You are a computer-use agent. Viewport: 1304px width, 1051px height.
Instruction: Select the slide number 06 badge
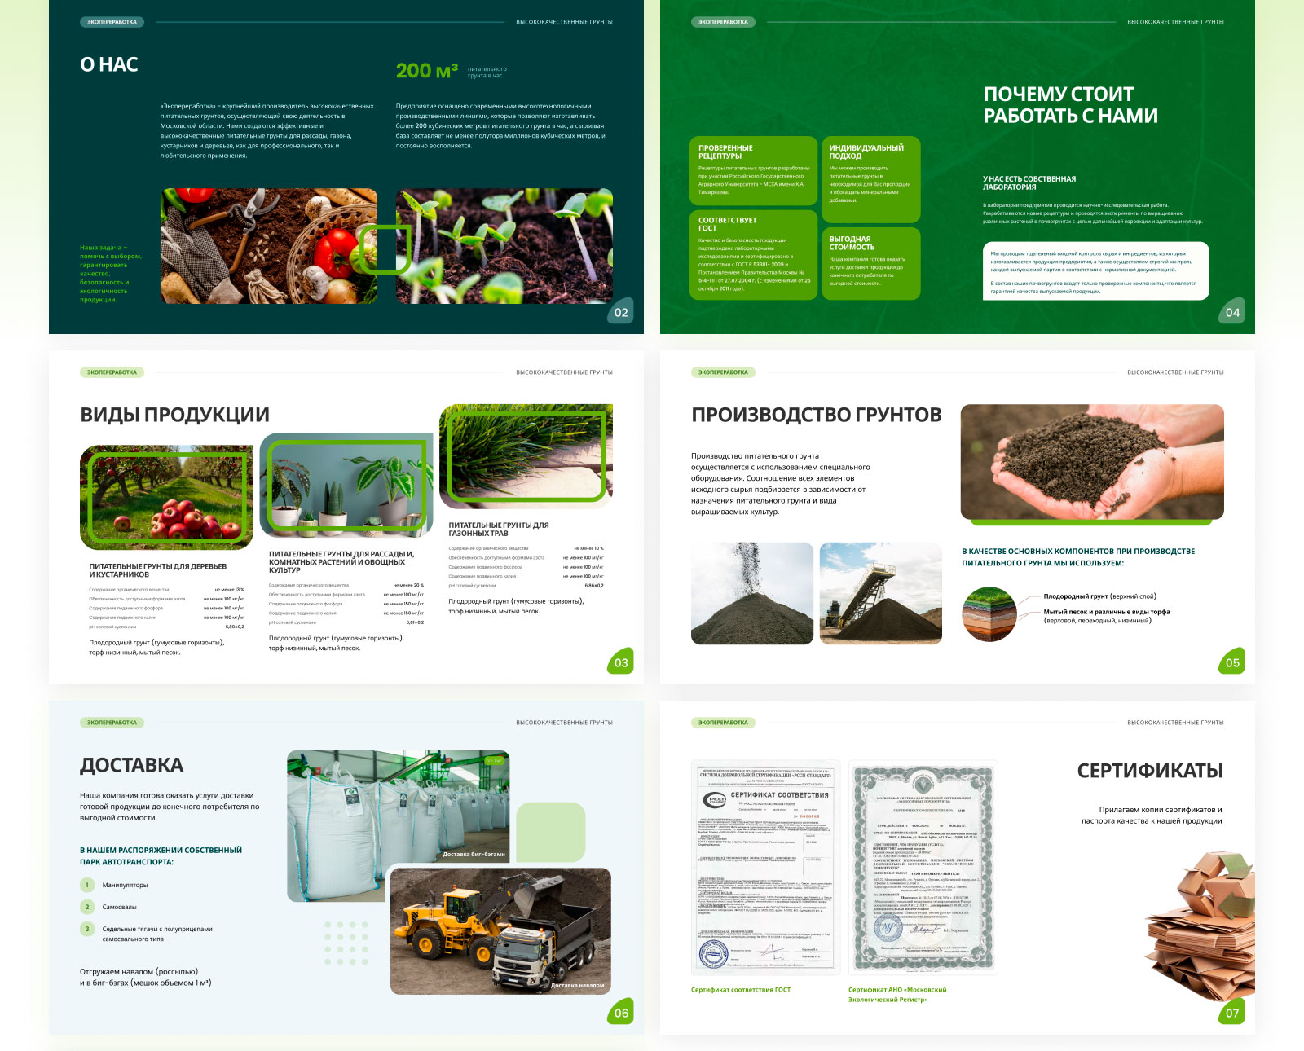622,1013
